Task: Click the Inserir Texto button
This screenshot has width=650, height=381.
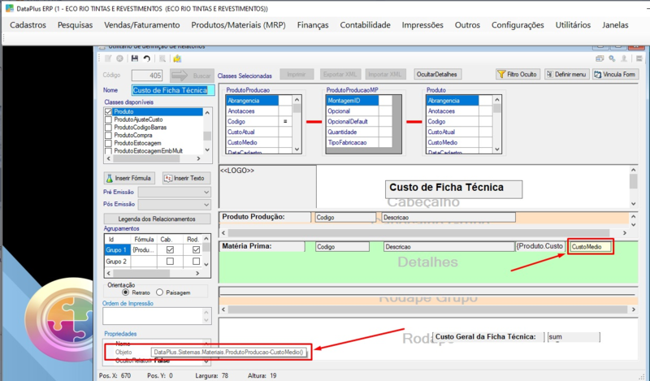Action: (186, 178)
